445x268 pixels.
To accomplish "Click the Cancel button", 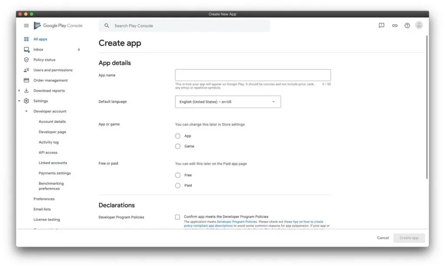I will (x=383, y=238).
